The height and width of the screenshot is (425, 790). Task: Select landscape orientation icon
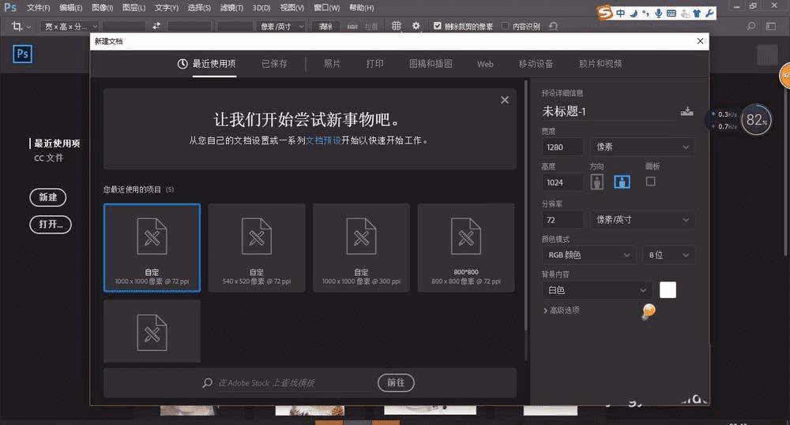click(622, 181)
